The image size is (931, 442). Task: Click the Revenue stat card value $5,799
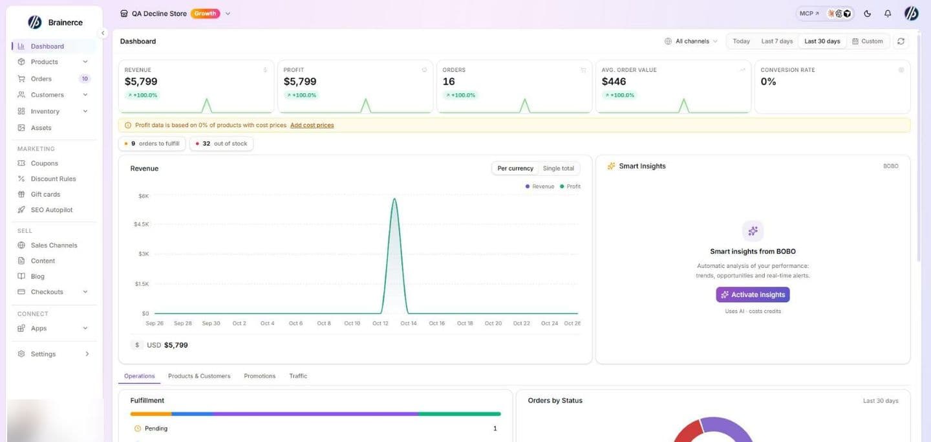(141, 82)
